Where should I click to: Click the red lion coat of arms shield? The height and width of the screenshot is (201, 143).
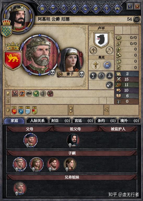13,60
